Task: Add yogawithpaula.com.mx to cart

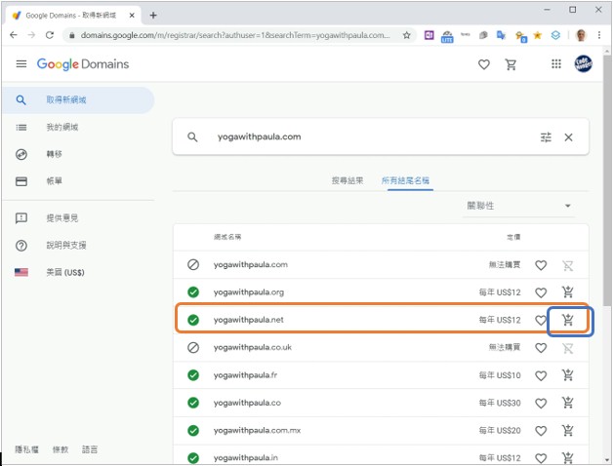Action: pos(568,431)
